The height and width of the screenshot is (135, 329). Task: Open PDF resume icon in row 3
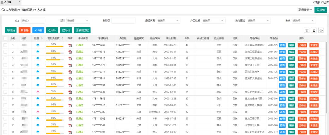[70, 59]
